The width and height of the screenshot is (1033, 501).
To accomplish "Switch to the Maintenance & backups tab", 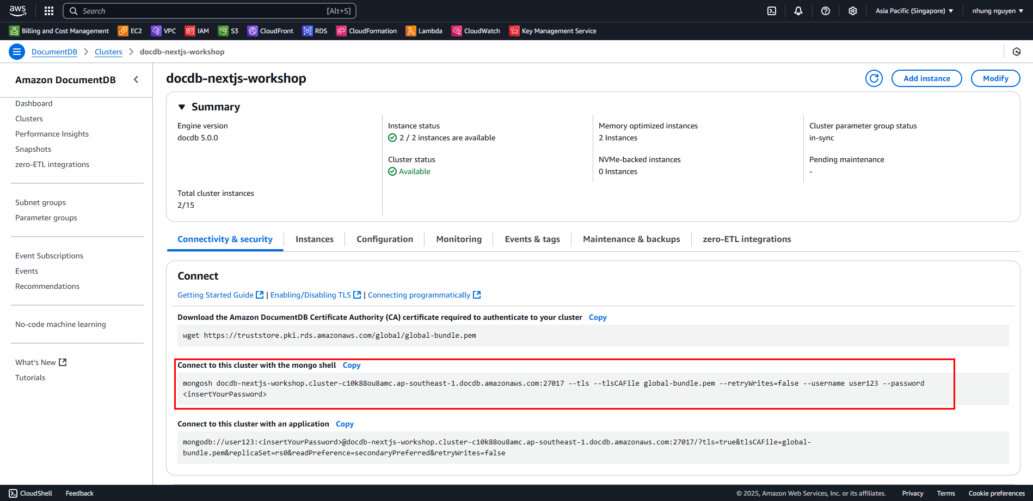I will (x=631, y=239).
